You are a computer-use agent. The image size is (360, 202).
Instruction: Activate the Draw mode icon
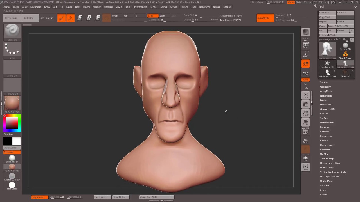(70, 18)
